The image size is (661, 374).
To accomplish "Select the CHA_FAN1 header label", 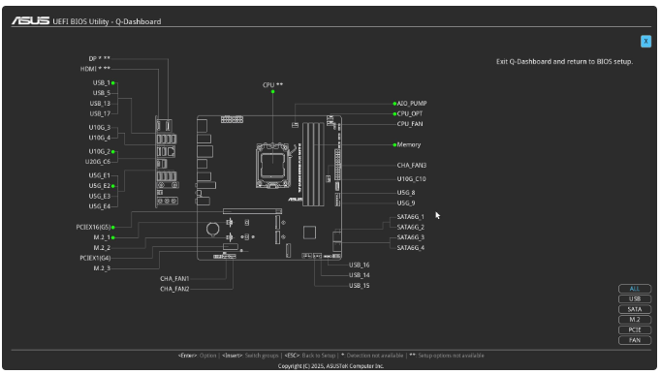I will [x=174, y=279].
